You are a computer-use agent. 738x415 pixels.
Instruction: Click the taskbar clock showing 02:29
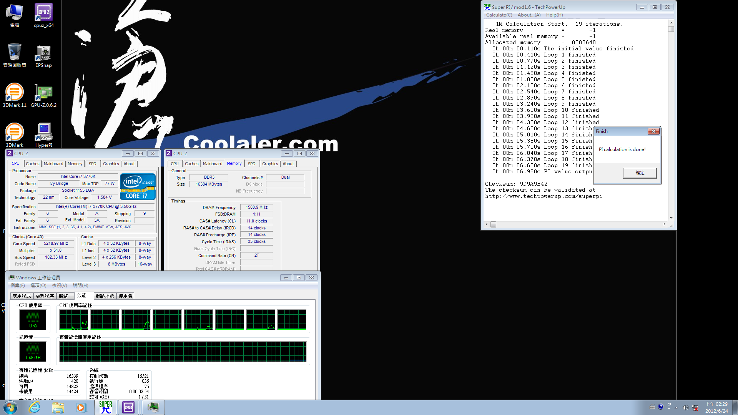716,407
